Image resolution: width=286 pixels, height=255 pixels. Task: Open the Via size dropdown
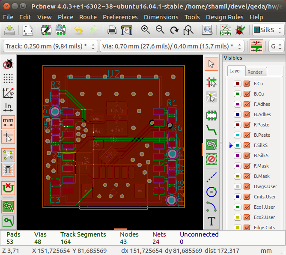pyautogui.click(x=172, y=46)
